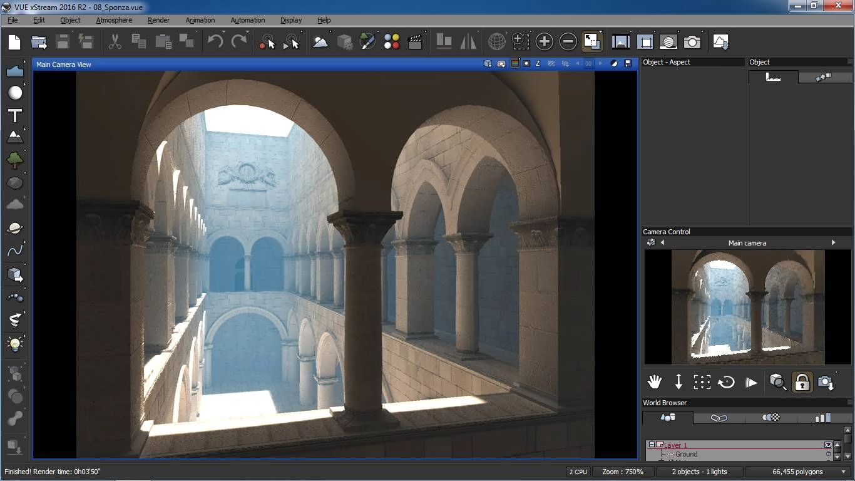Click the scissors Cut icon
This screenshot has height=481, width=855.
(x=115, y=42)
